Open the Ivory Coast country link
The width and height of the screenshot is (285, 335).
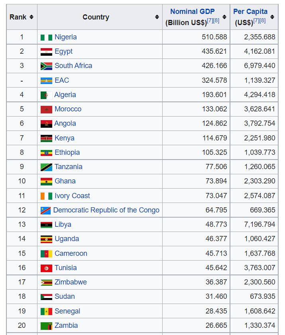click(72, 196)
